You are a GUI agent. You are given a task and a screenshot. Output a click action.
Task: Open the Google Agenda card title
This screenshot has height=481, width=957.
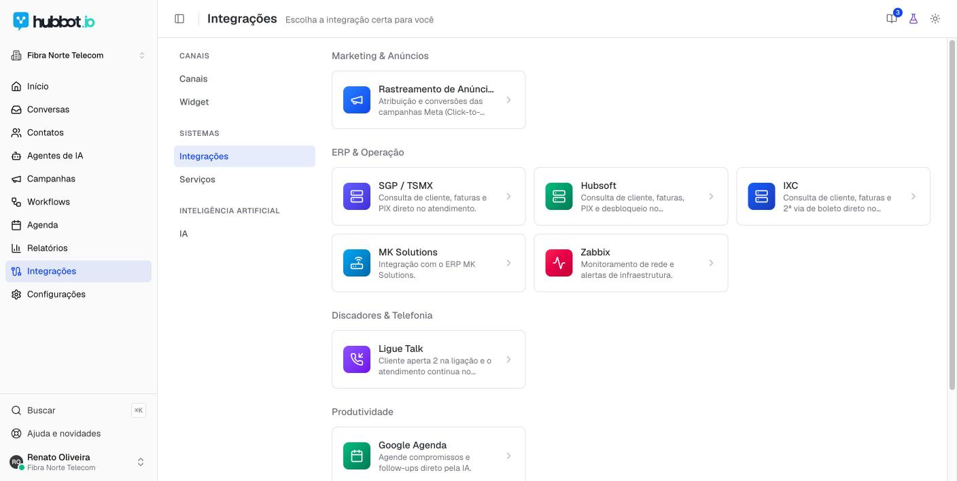(x=413, y=445)
